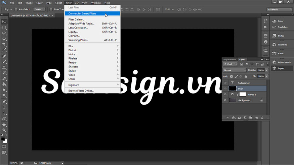Open the Fill slider dropdown arrow
The width and height of the screenshot is (294, 165).
click(x=267, y=76)
